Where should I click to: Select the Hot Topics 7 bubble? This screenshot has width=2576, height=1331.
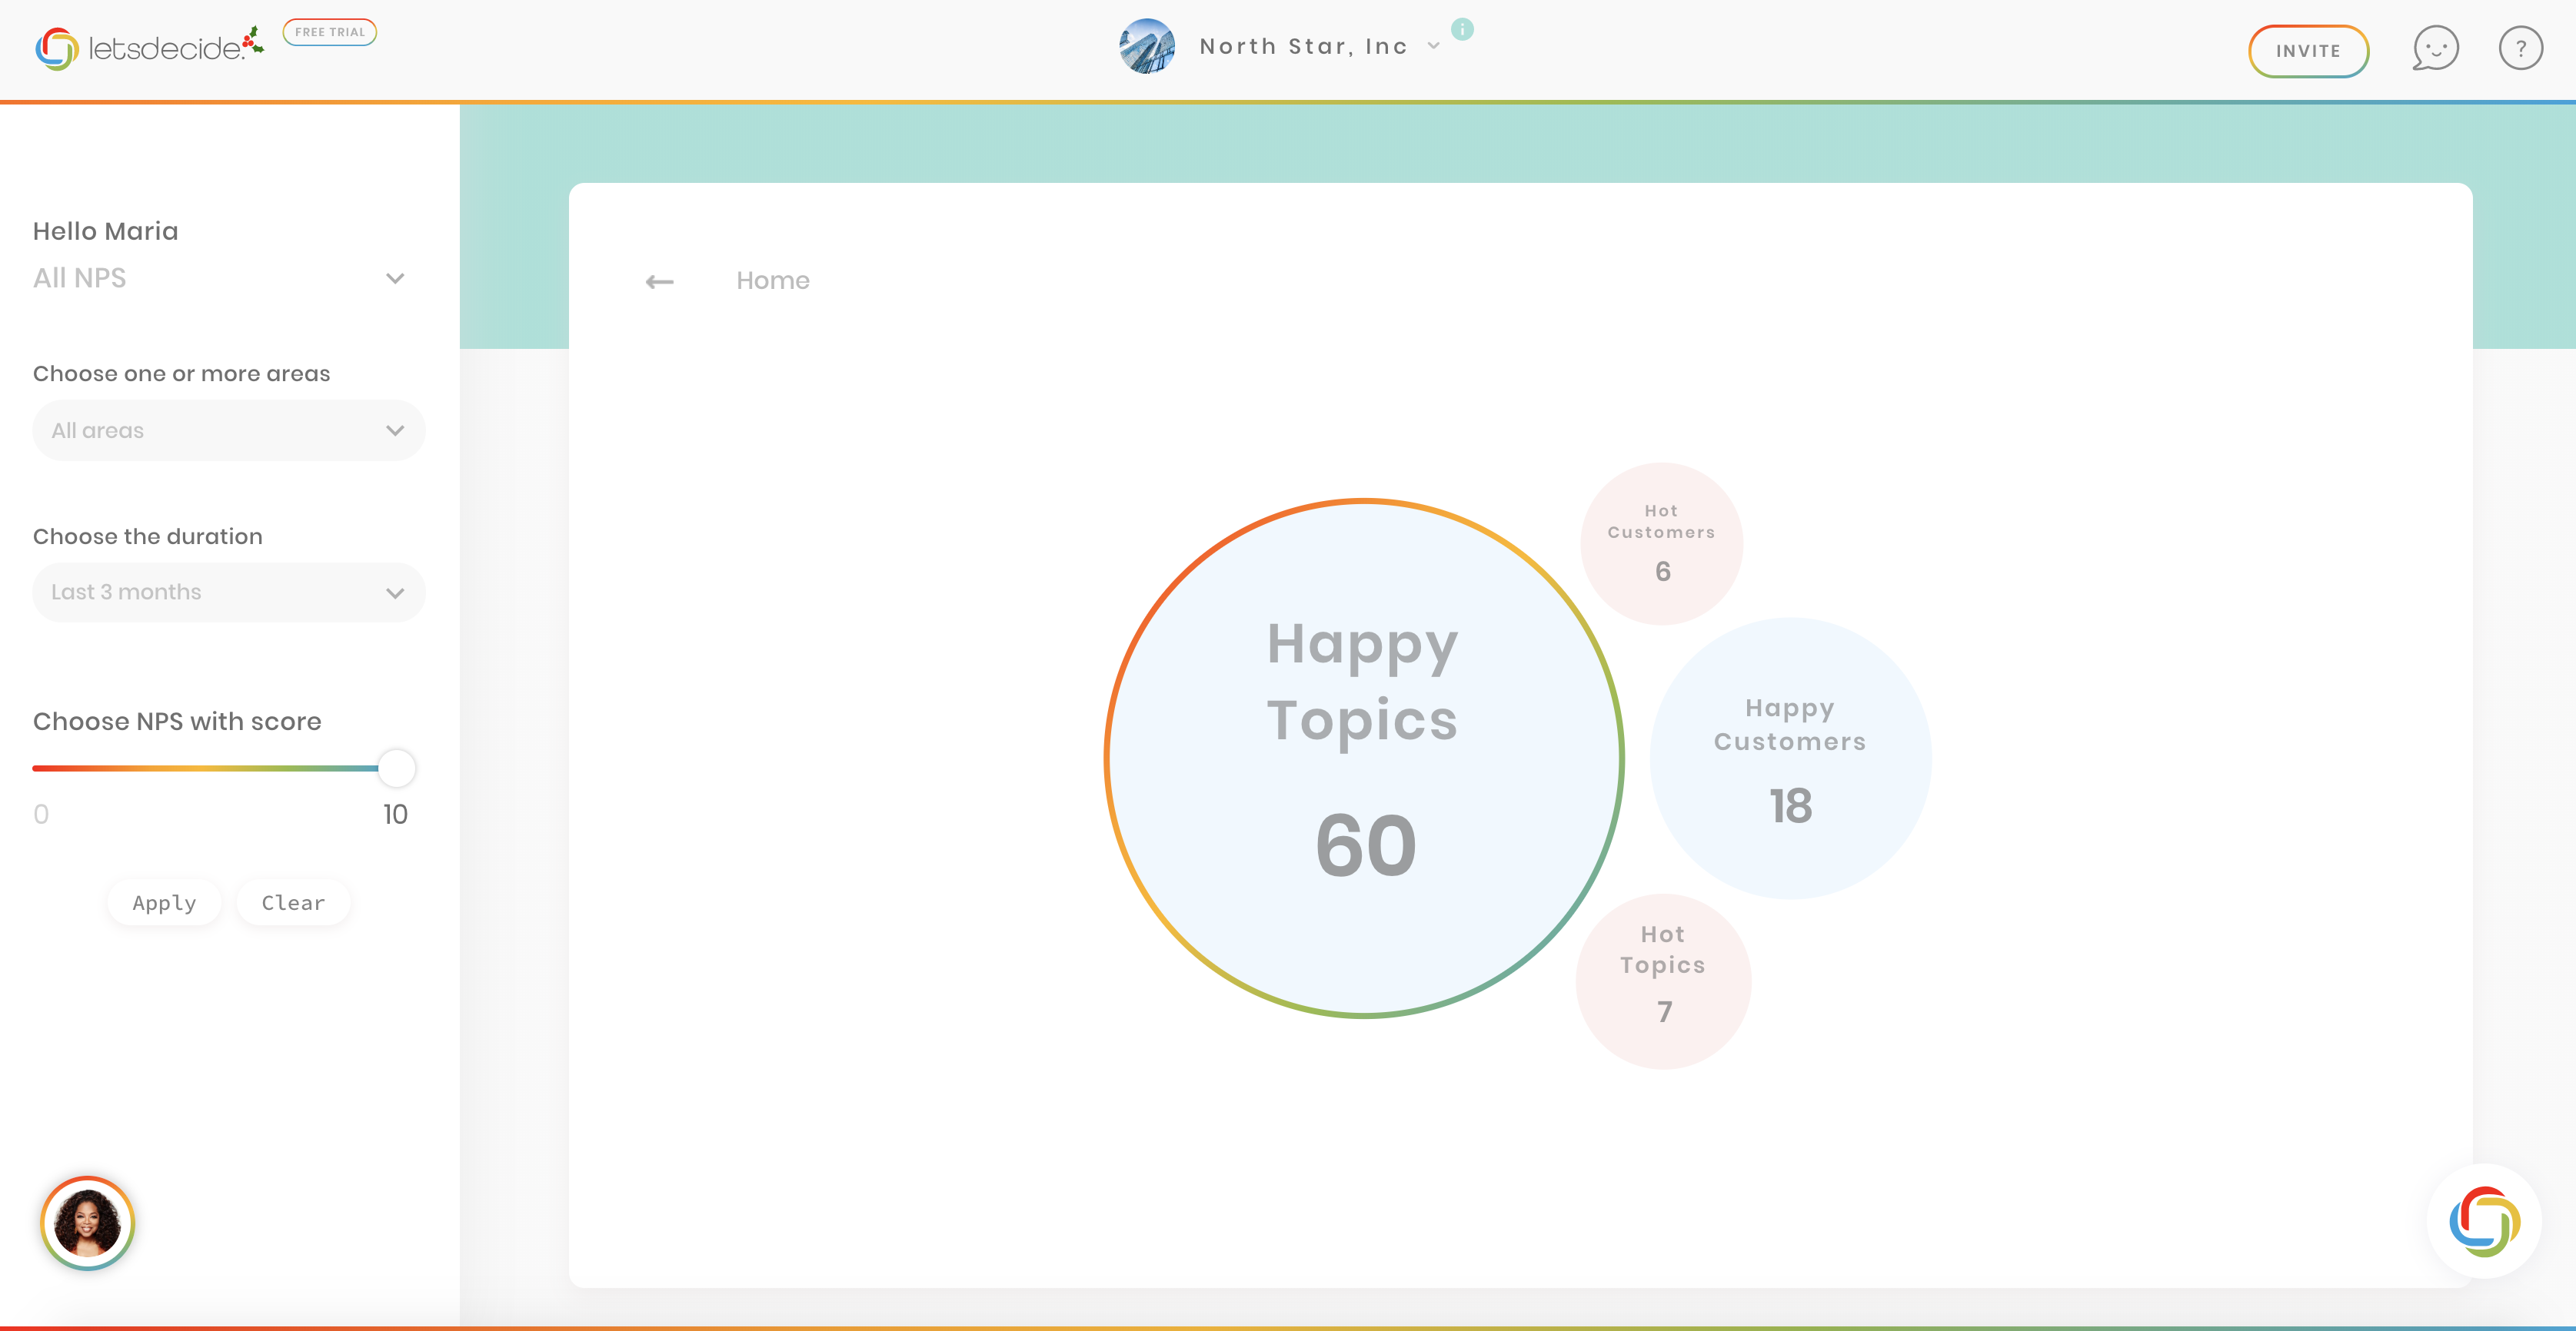point(1664,981)
